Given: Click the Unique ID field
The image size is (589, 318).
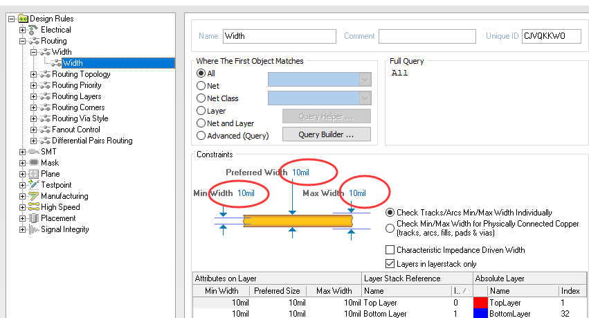Looking at the screenshot, I should pyautogui.click(x=552, y=36).
